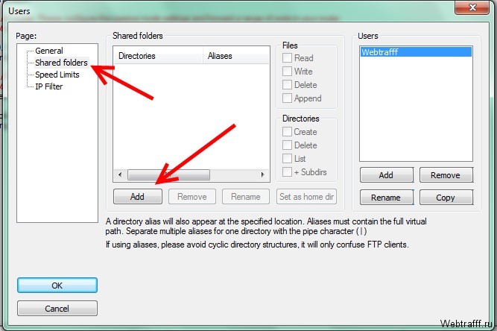Copy the selected user

[446, 198]
